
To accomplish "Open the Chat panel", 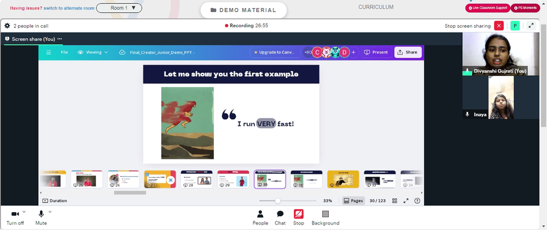I will [x=280, y=218].
